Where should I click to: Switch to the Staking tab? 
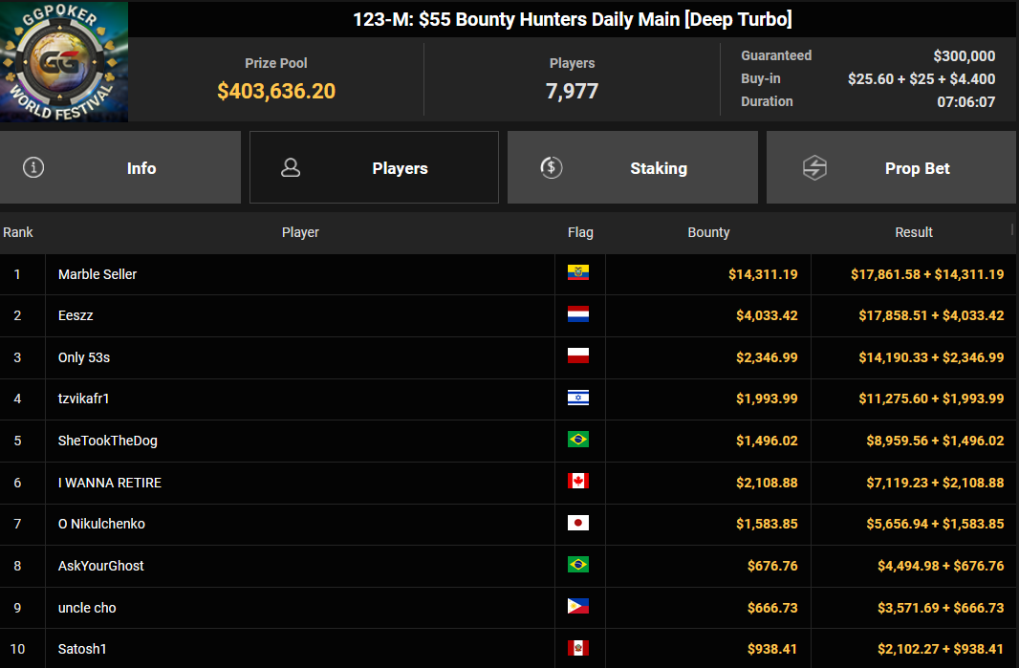[x=632, y=167]
